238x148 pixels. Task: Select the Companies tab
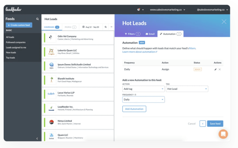point(52,27)
